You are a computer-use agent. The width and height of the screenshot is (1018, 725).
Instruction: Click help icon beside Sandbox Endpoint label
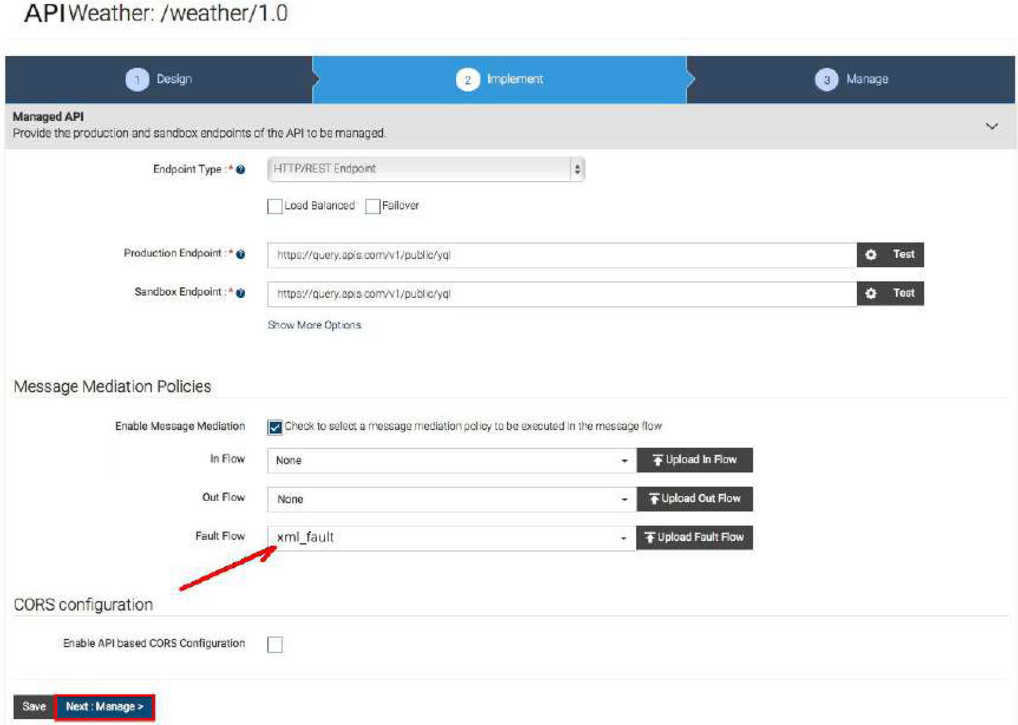click(241, 293)
